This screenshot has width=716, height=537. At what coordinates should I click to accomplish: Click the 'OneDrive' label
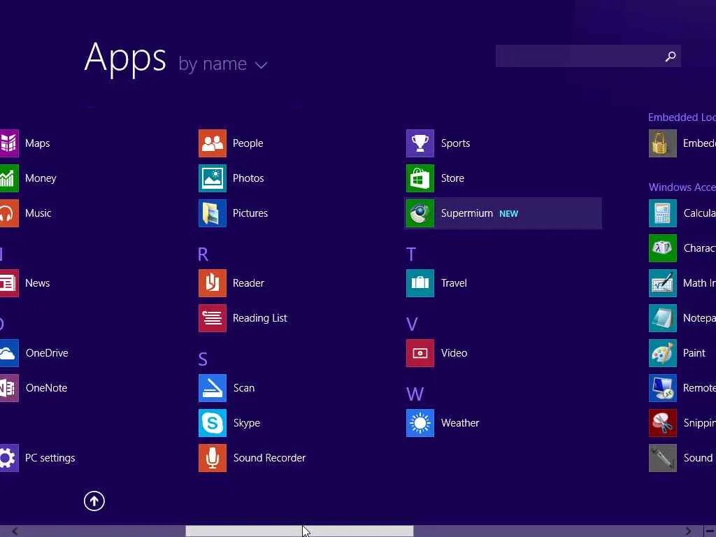pyautogui.click(x=47, y=353)
